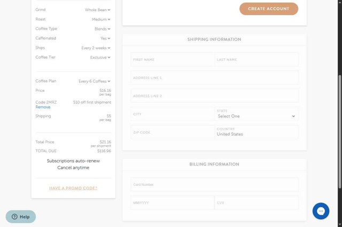This screenshot has width=342, height=227.
Task: Click the Shipping Information heading
Action: point(214,40)
